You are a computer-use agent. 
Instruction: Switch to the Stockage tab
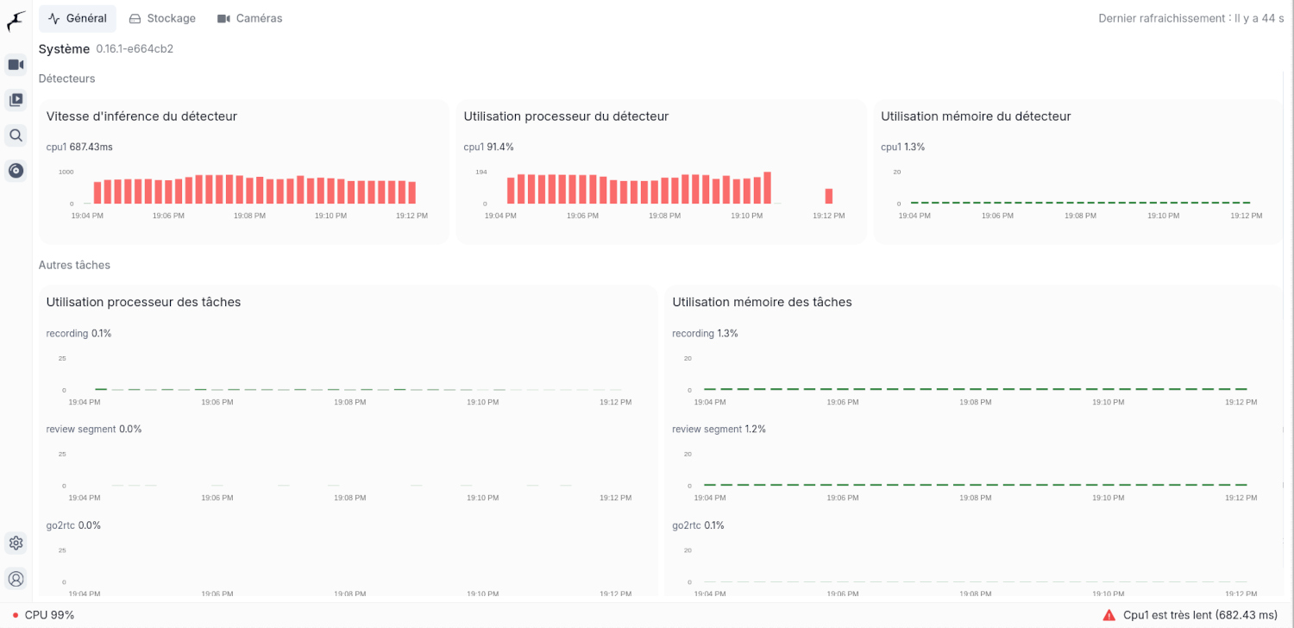point(162,18)
